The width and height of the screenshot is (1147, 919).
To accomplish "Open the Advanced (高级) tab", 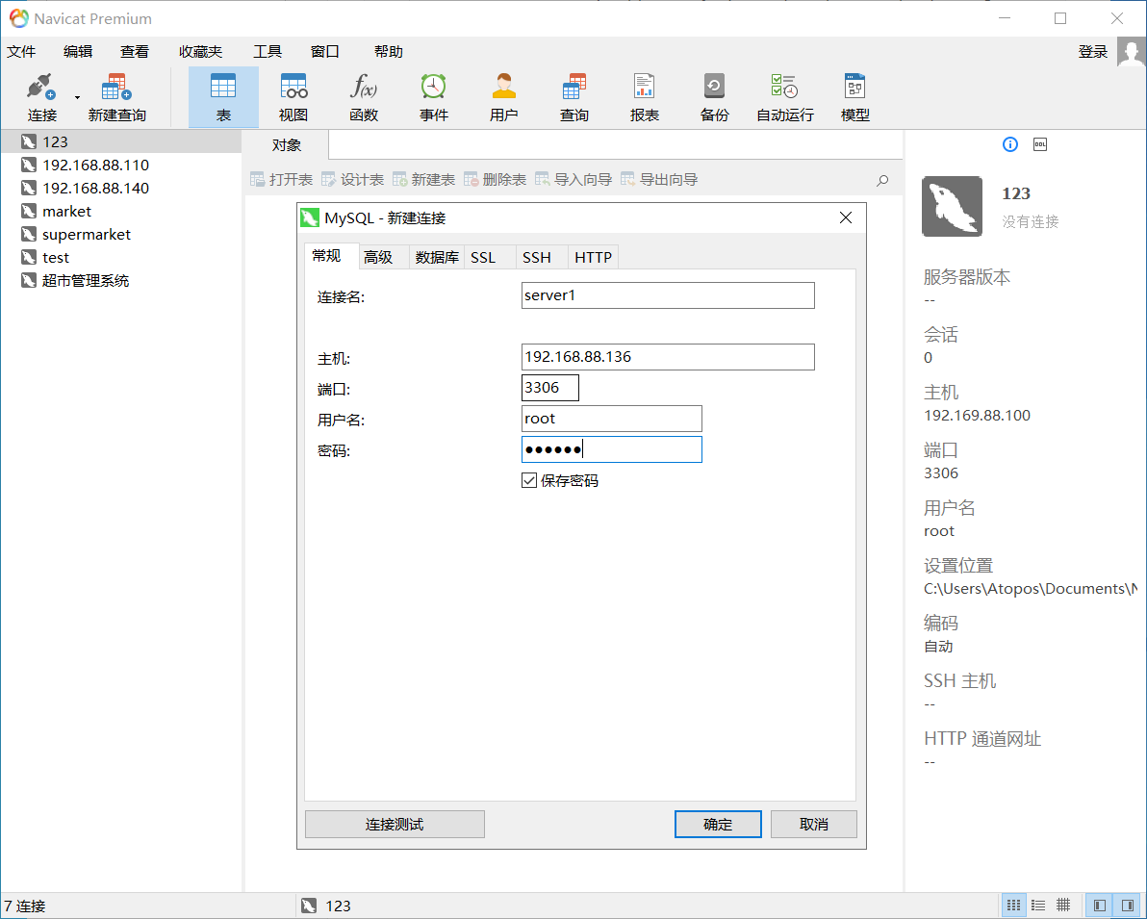I will [x=378, y=257].
